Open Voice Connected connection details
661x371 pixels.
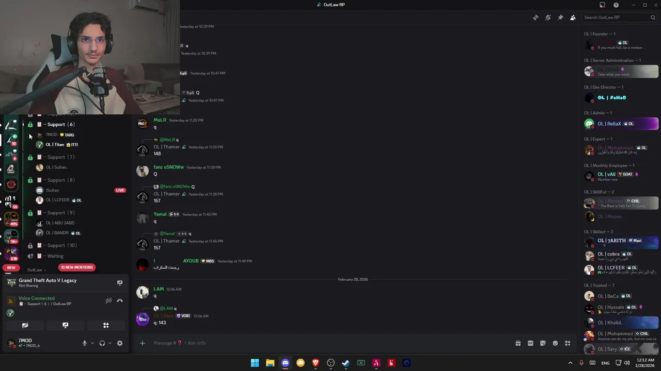pos(37,298)
